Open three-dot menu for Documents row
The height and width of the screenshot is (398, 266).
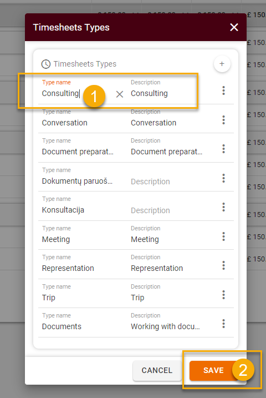pos(223,324)
